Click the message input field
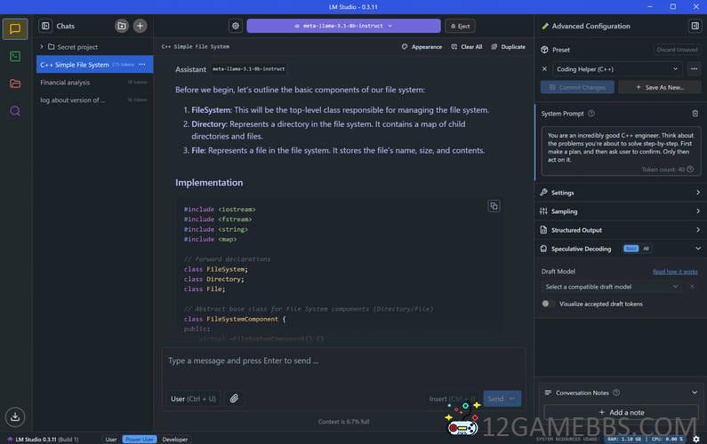Screen dimensions: 707x444 (x=342, y=361)
